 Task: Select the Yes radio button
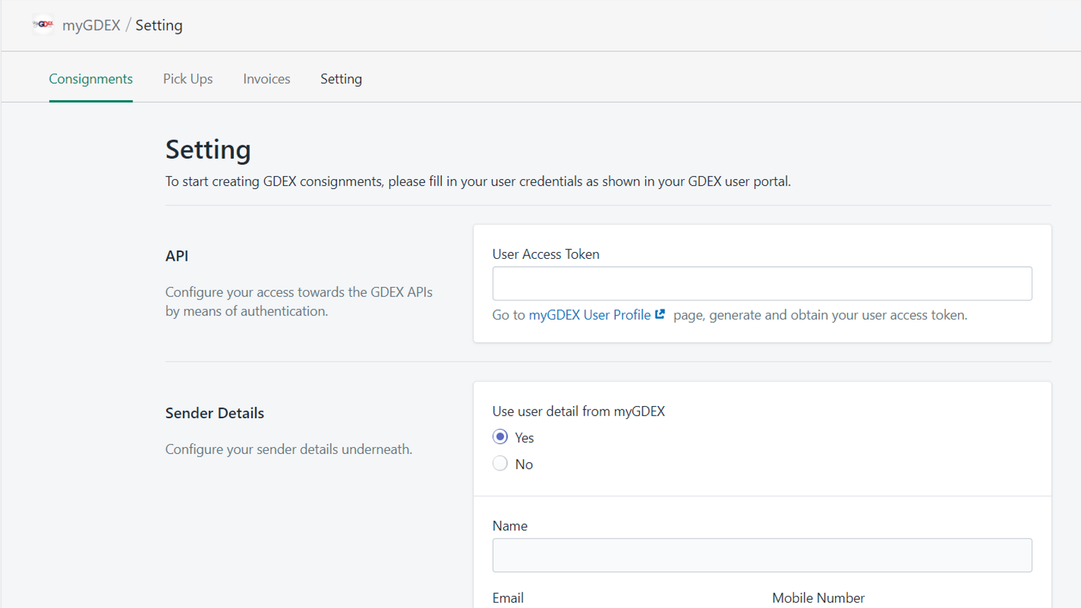tap(500, 437)
